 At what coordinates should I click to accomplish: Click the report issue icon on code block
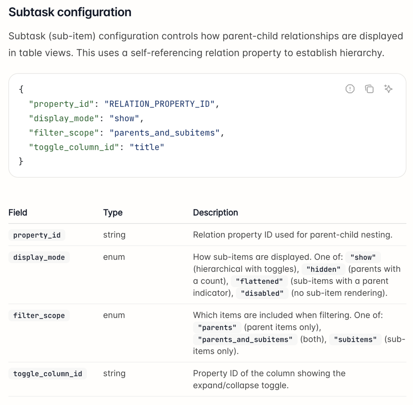pos(350,89)
